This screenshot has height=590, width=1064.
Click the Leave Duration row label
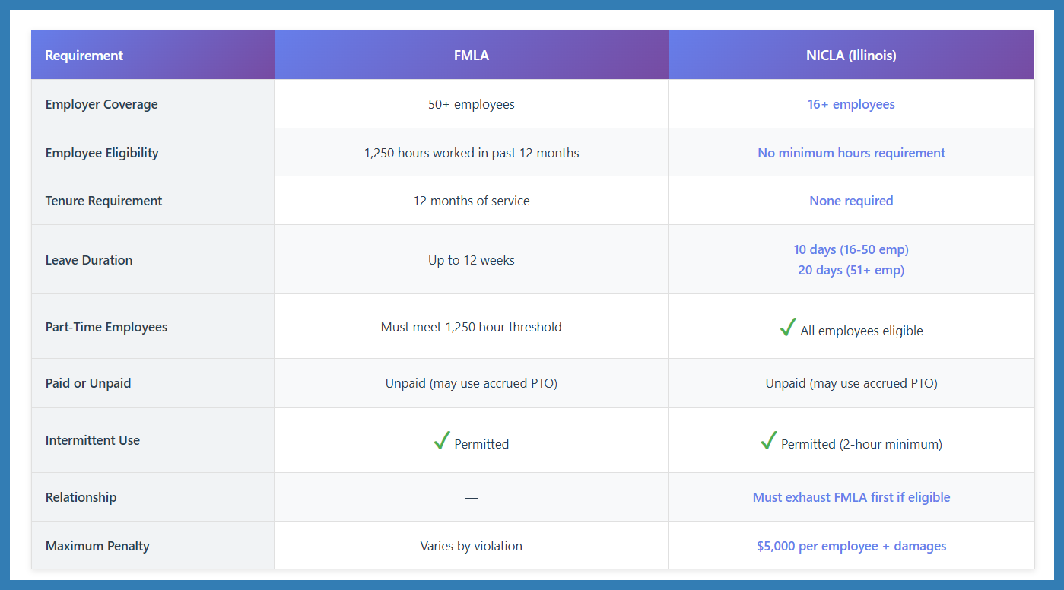tap(89, 260)
